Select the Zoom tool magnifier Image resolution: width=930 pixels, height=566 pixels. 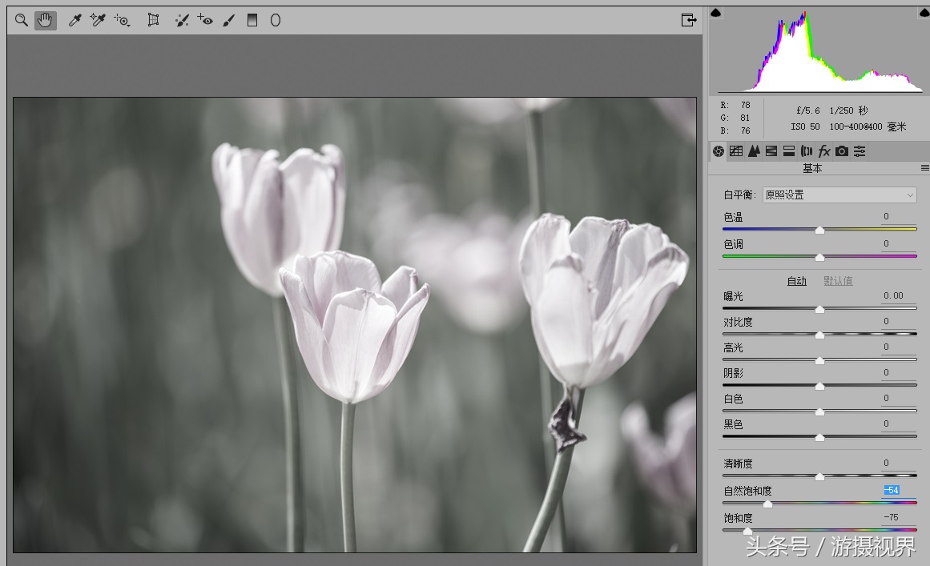coord(21,20)
